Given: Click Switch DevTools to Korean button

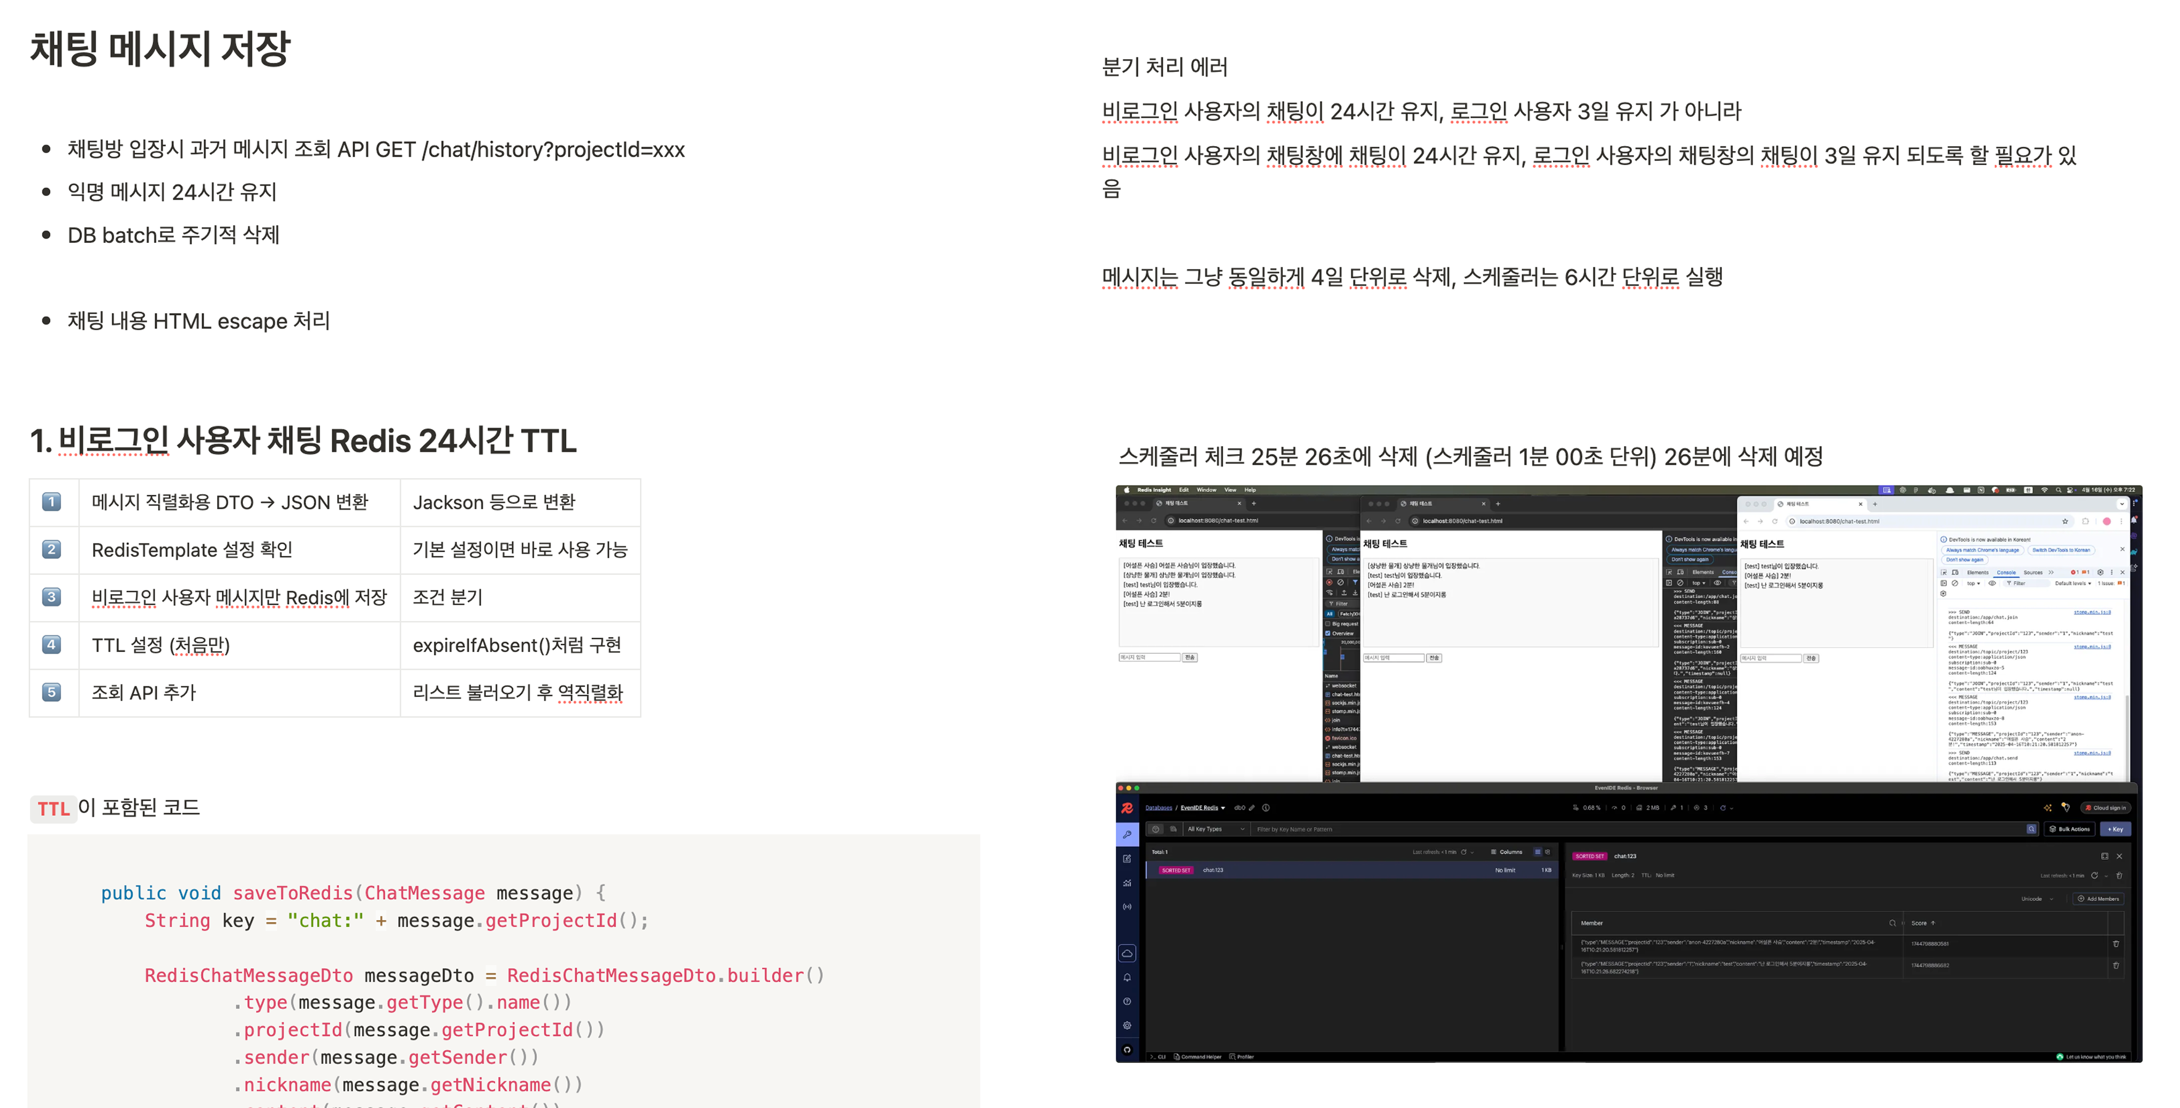Looking at the screenshot, I should point(2060,550).
